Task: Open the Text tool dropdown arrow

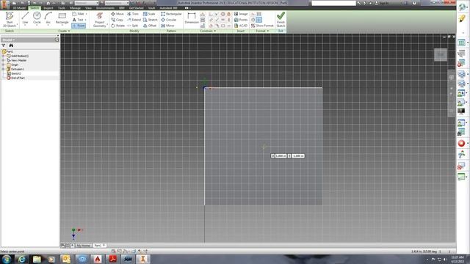Action: [85, 20]
